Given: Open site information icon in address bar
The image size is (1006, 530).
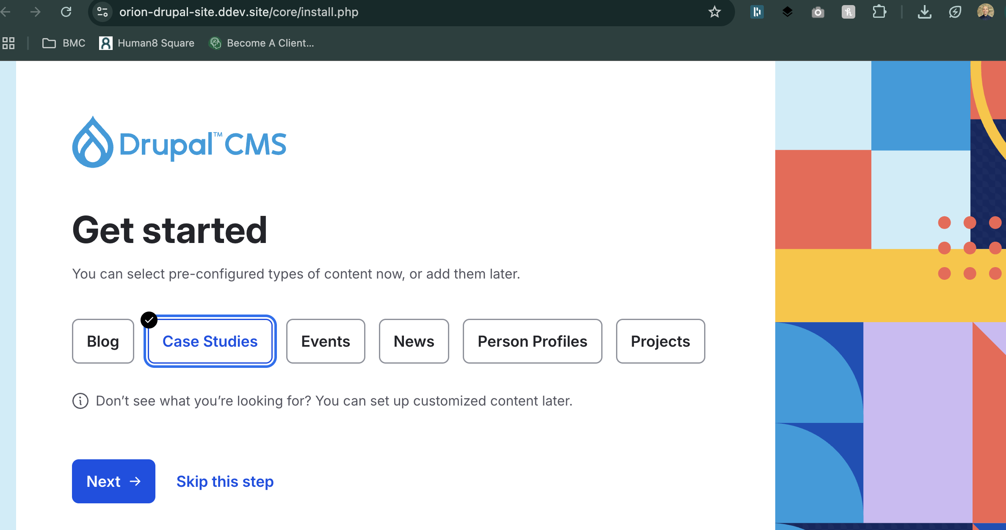Looking at the screenshot, I should [x=102, y=12].
